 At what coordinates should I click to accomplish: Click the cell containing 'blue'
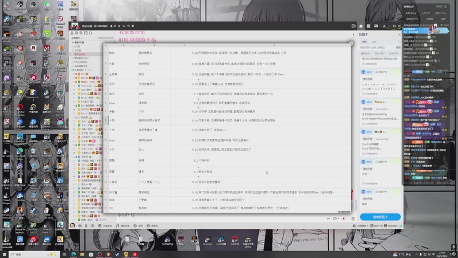[x=123, y=103]
